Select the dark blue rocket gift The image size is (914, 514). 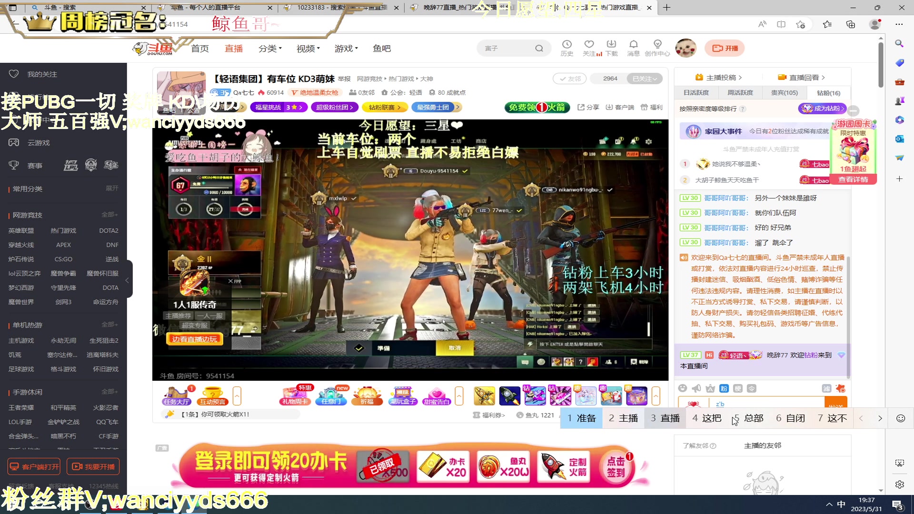[509, 396]
